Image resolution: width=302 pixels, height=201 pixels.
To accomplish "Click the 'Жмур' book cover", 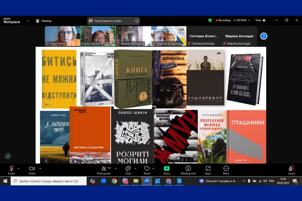I will pos(176,136).
